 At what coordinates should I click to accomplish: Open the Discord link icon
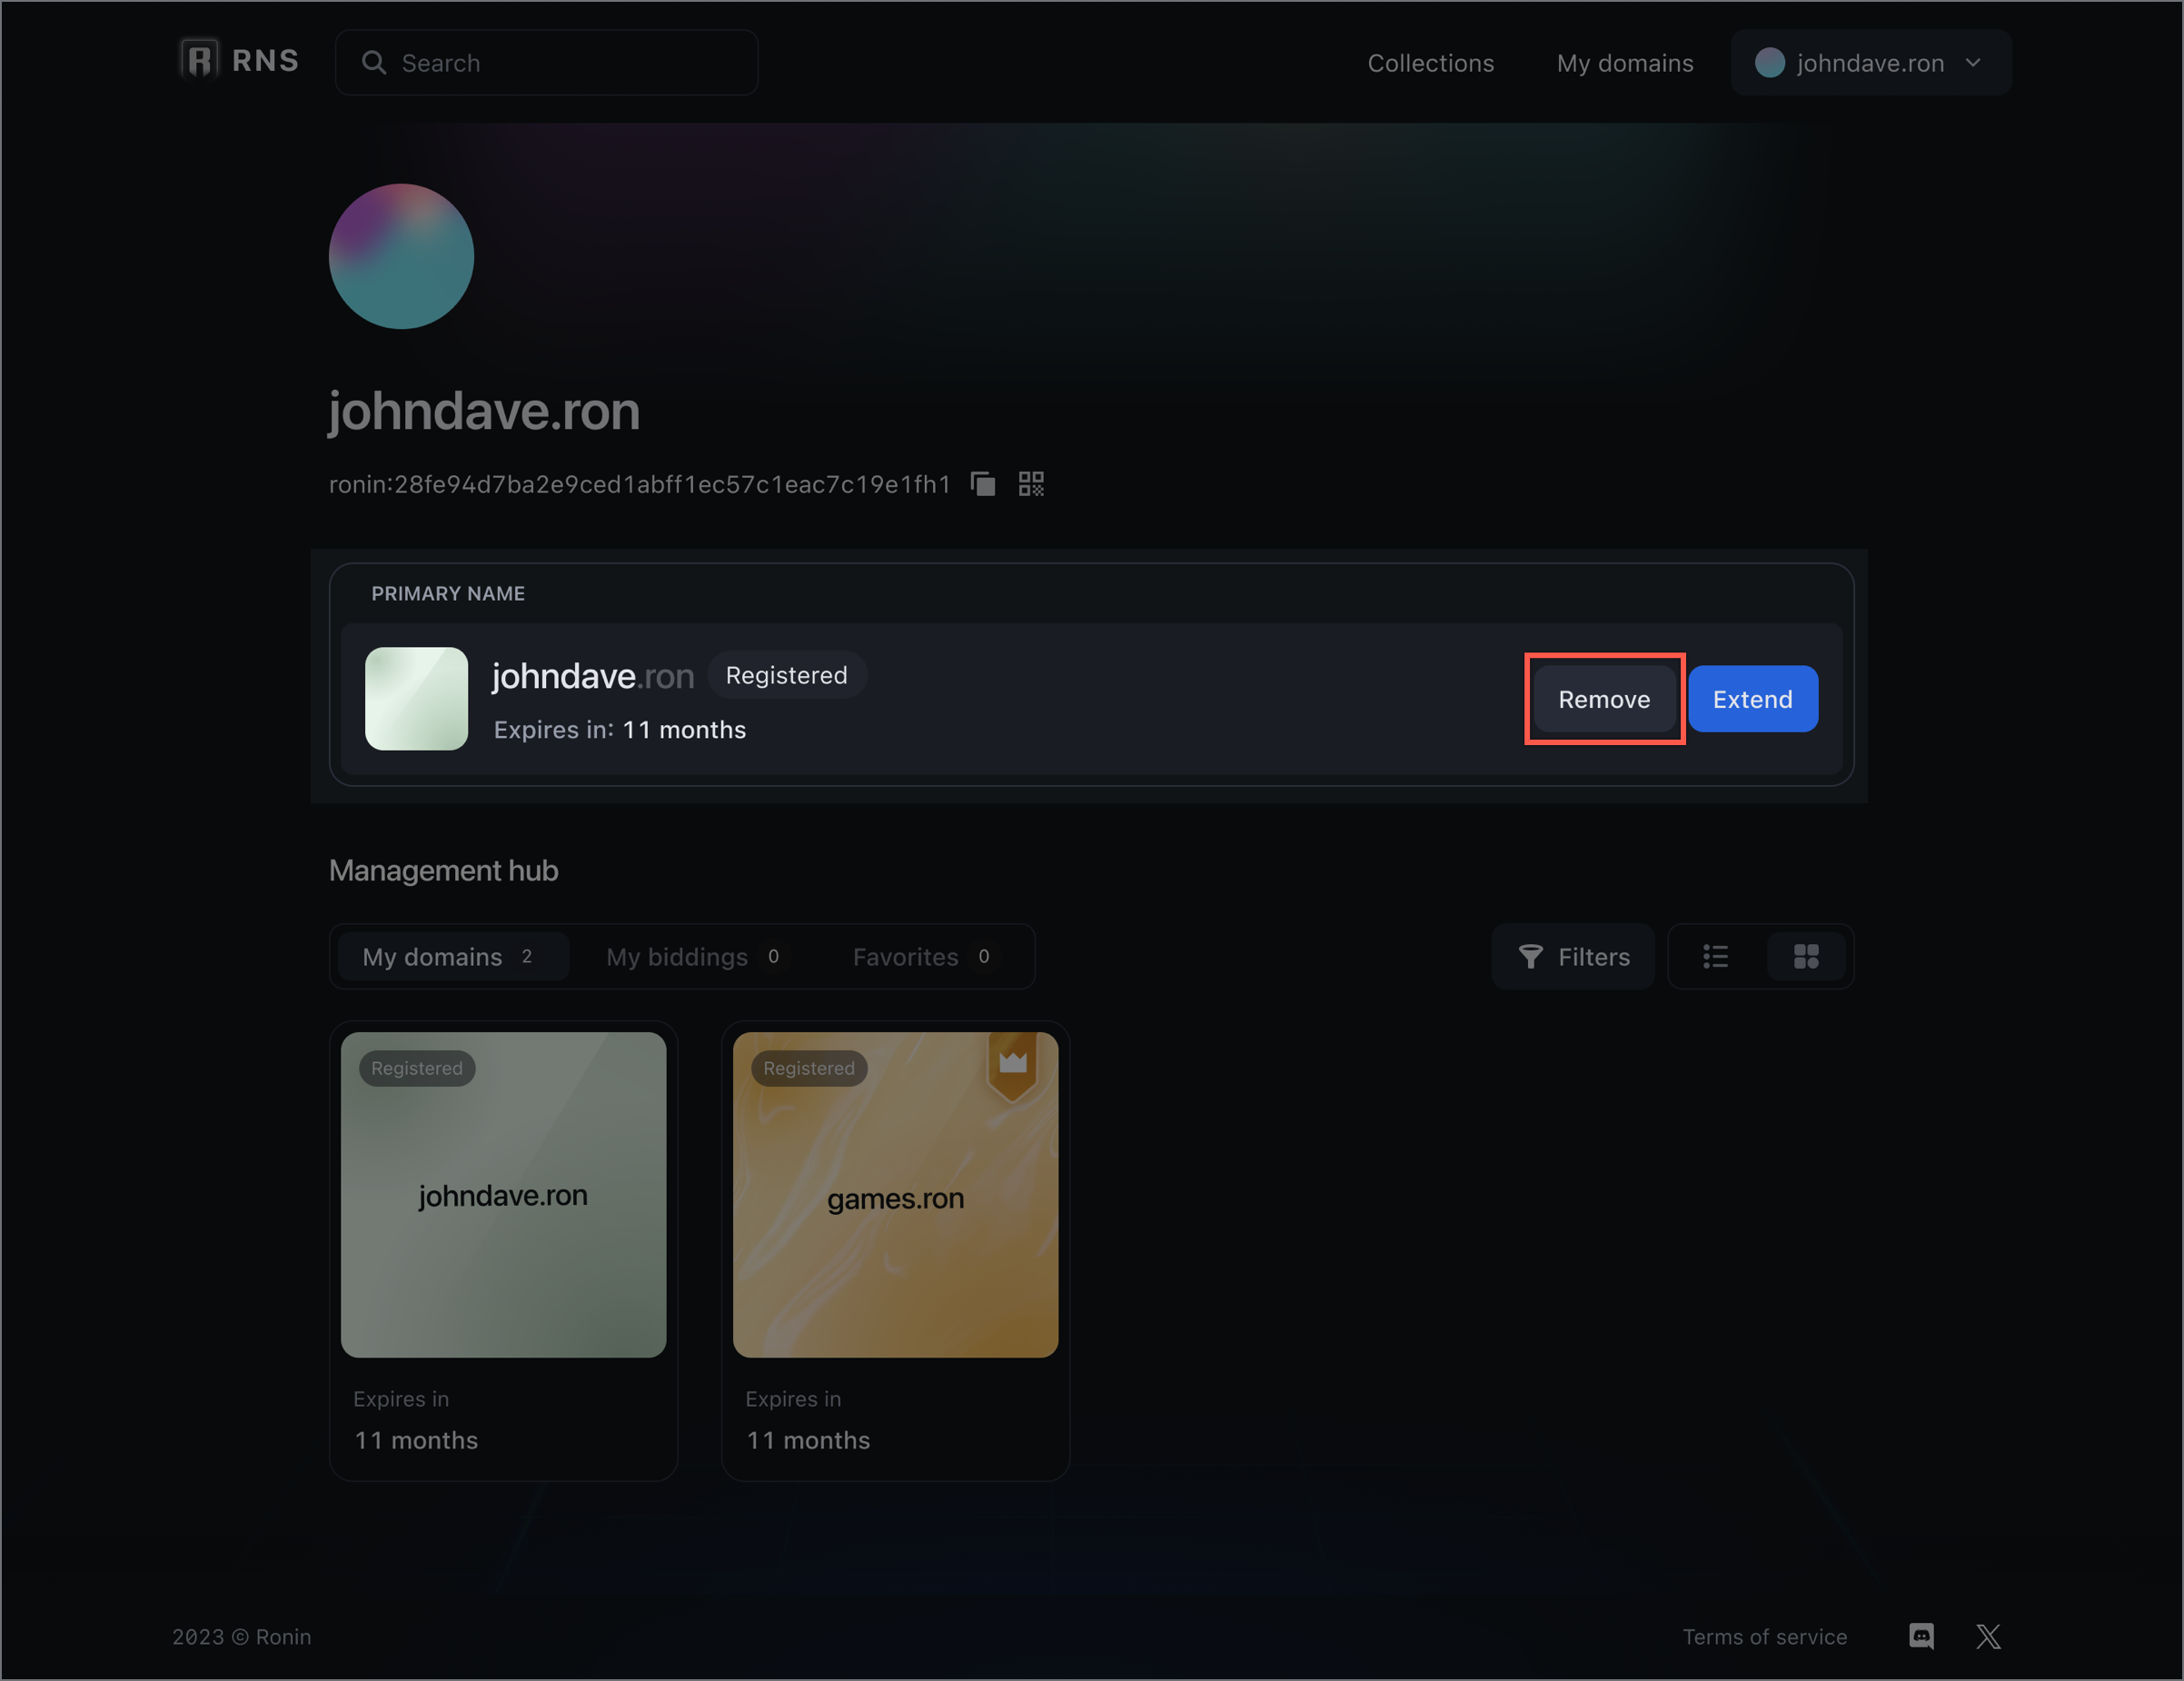click(1921, 1637)
